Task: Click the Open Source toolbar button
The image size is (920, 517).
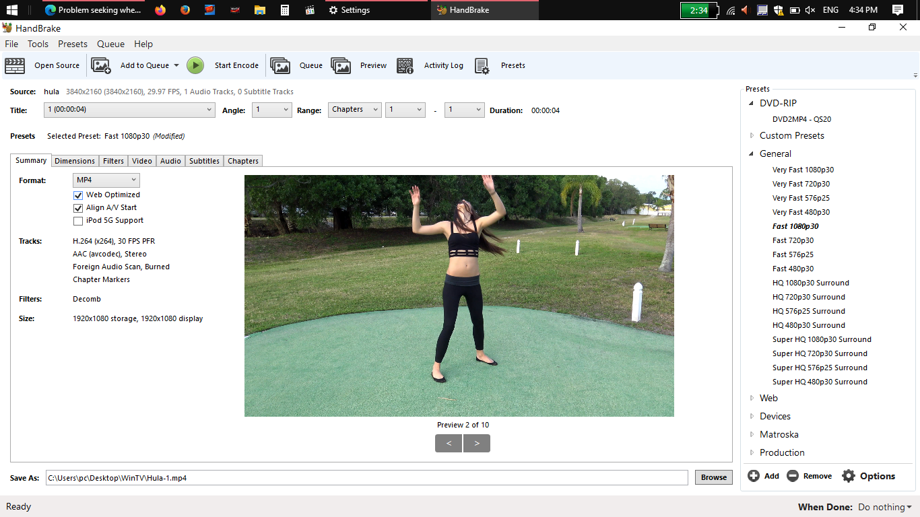Action: click(42, 65)
